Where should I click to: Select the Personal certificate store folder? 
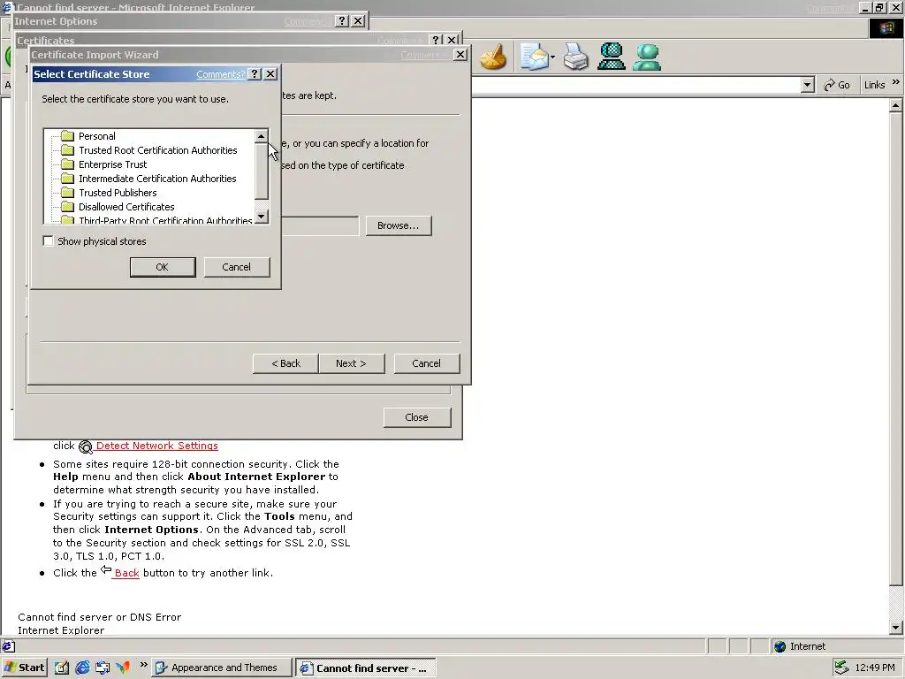[97, 136]
